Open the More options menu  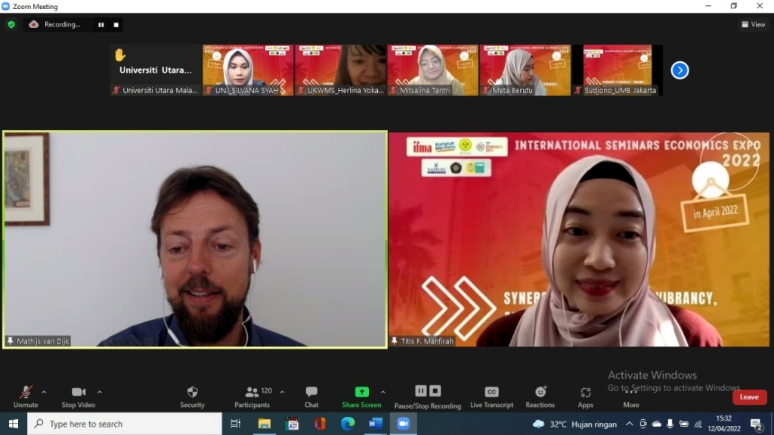pyautogui.click(x=631, y=397)
